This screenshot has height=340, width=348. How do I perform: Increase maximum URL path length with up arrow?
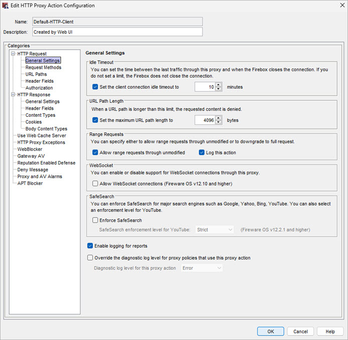(x=218, y=118)
